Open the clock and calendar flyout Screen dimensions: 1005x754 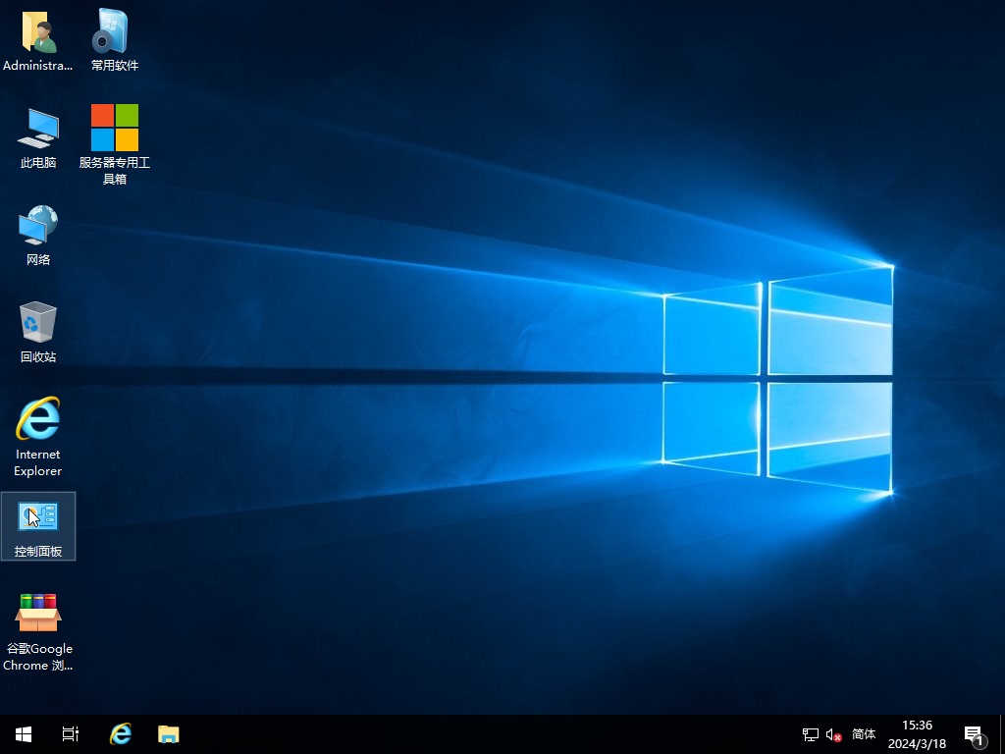click(917, 734)
